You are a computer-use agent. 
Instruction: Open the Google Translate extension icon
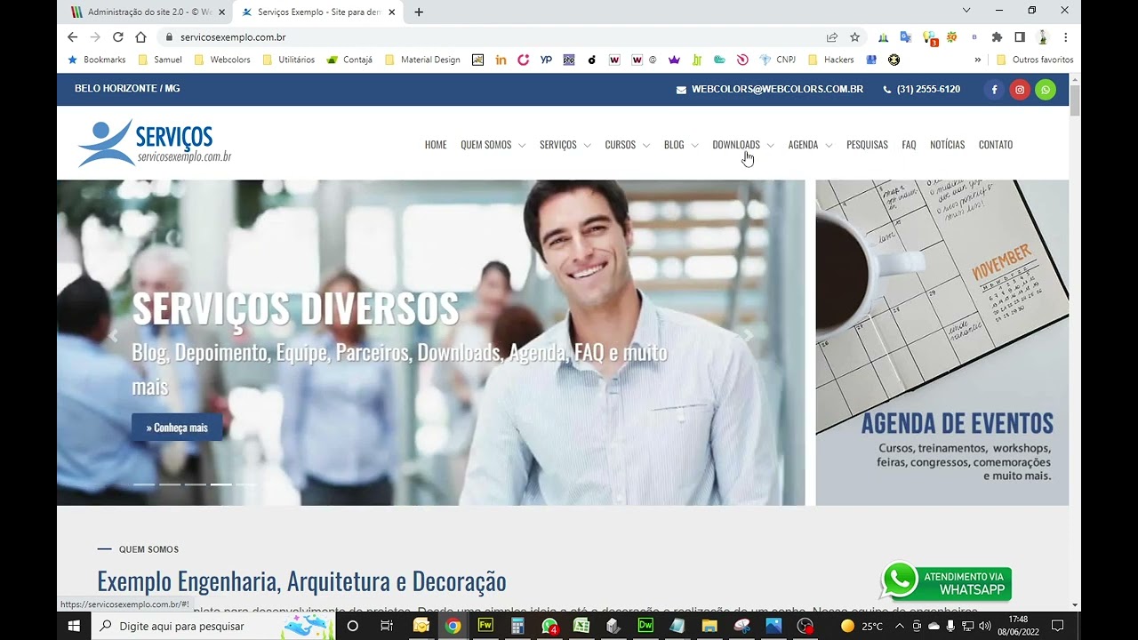click(906, 37)
